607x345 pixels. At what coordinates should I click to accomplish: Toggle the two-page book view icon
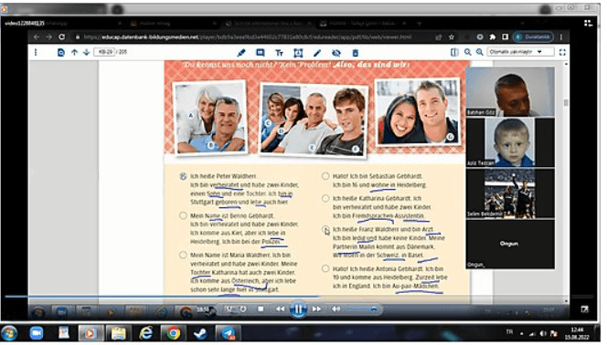tap(454, 52)
